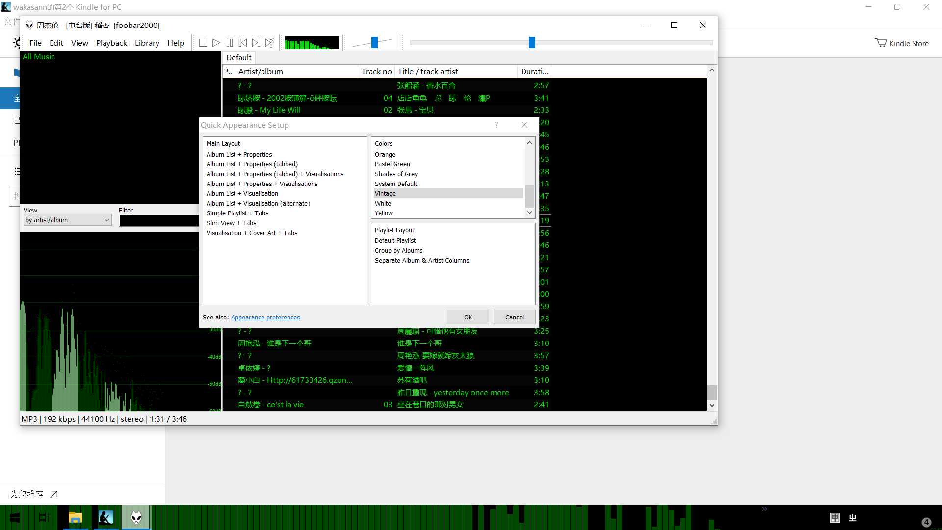Screen dimensions: 942x530
Task: Click the random playback icon
Action: click(269, 43)
